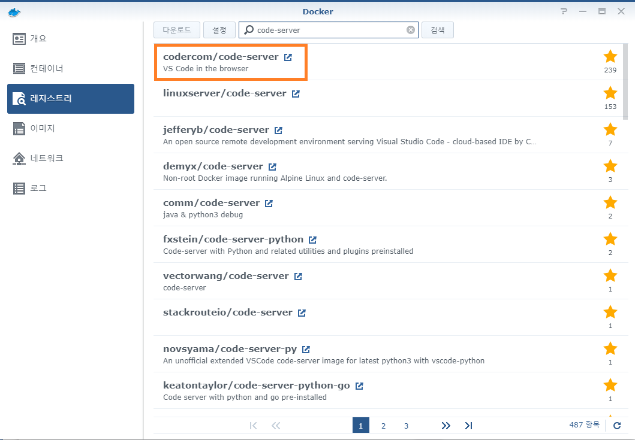Open external link icon for vectorwang/code-server
Screen dimensions: 635x440
(299, 276)
